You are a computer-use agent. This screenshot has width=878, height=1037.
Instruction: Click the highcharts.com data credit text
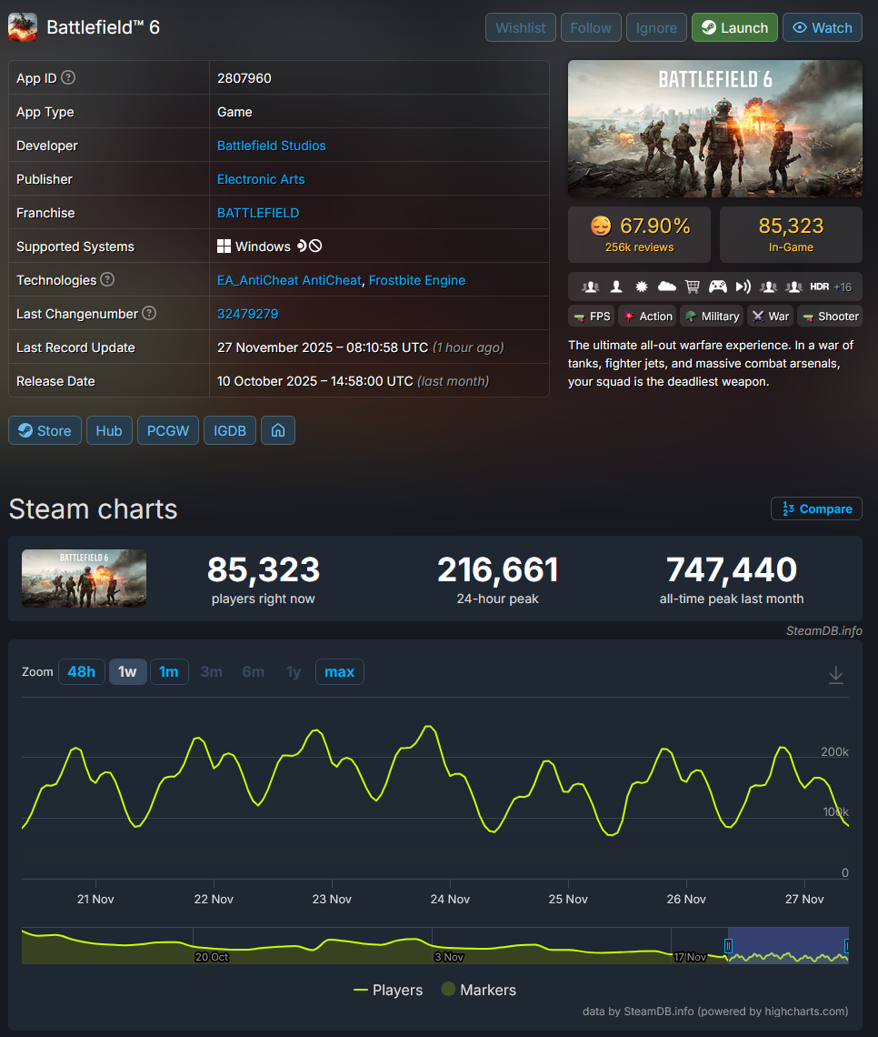point(715,1012)
